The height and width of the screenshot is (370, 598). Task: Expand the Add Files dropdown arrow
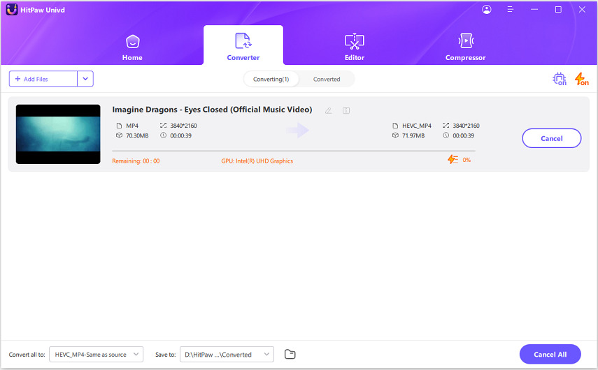click(85, 79)
